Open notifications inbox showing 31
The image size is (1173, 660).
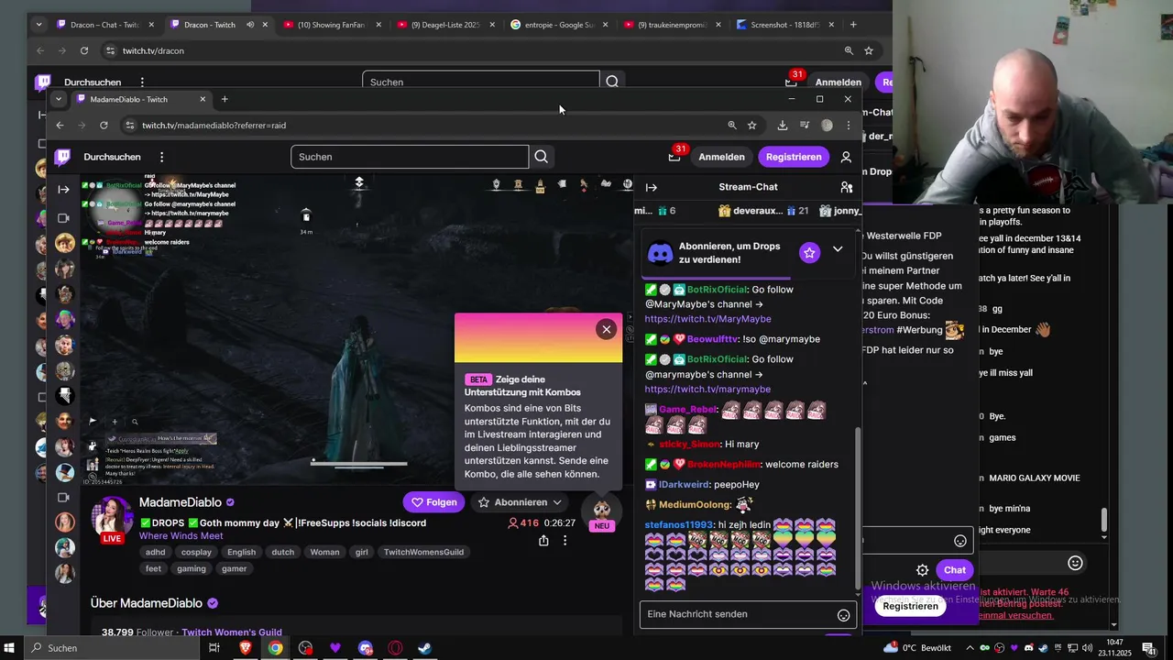tap(675, 156)
